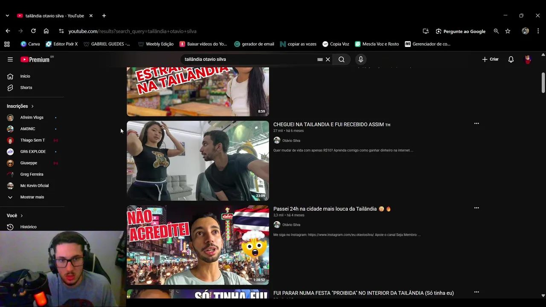Open more options for Passei 24h video
The height and width of the screenshot is (307, 546).
tap(476, 208)
